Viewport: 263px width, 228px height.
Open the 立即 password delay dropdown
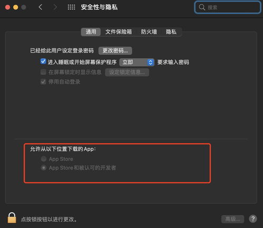(137, 62)
